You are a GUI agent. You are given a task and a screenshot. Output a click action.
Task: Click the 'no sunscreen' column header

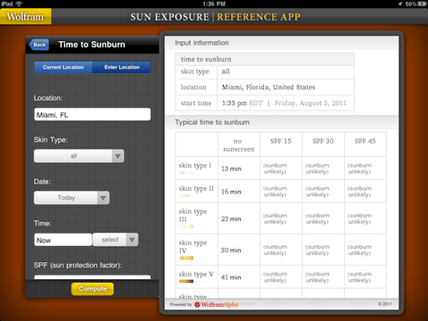239,145
